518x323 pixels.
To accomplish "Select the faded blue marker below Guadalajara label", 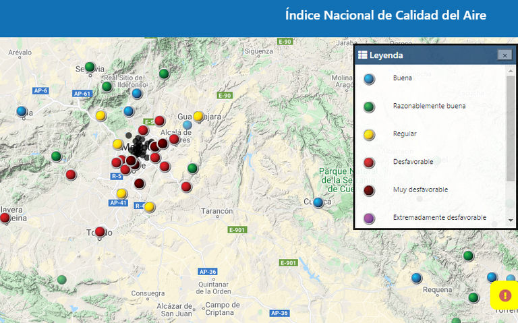I will 188,125.
